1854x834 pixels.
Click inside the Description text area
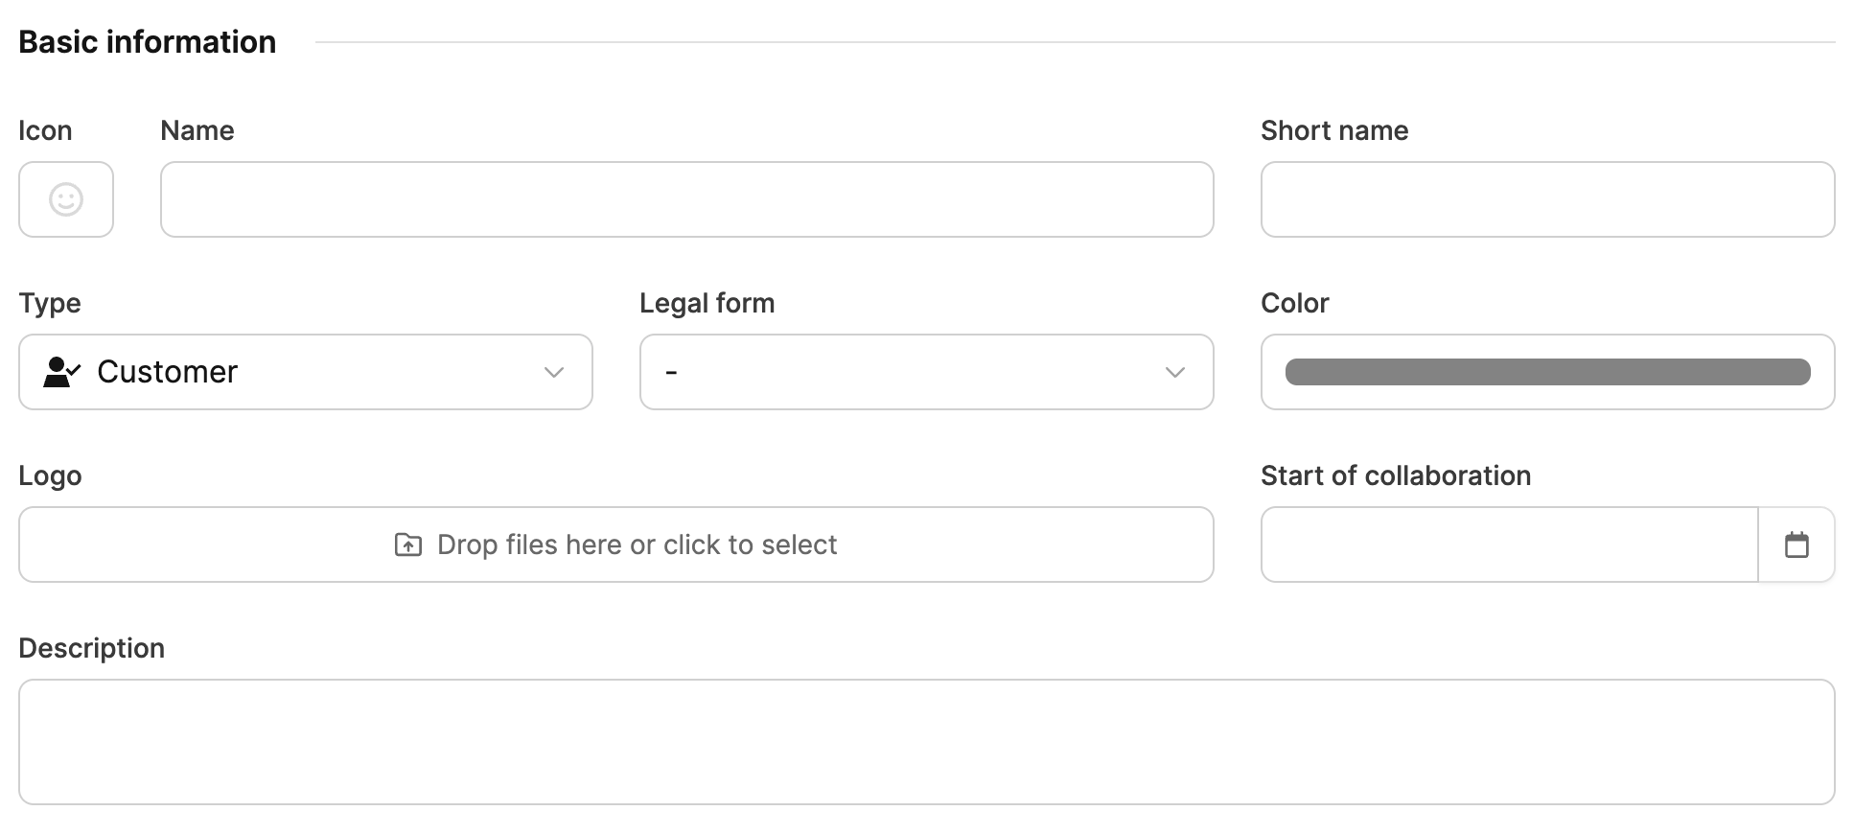[x=926, y=742]
